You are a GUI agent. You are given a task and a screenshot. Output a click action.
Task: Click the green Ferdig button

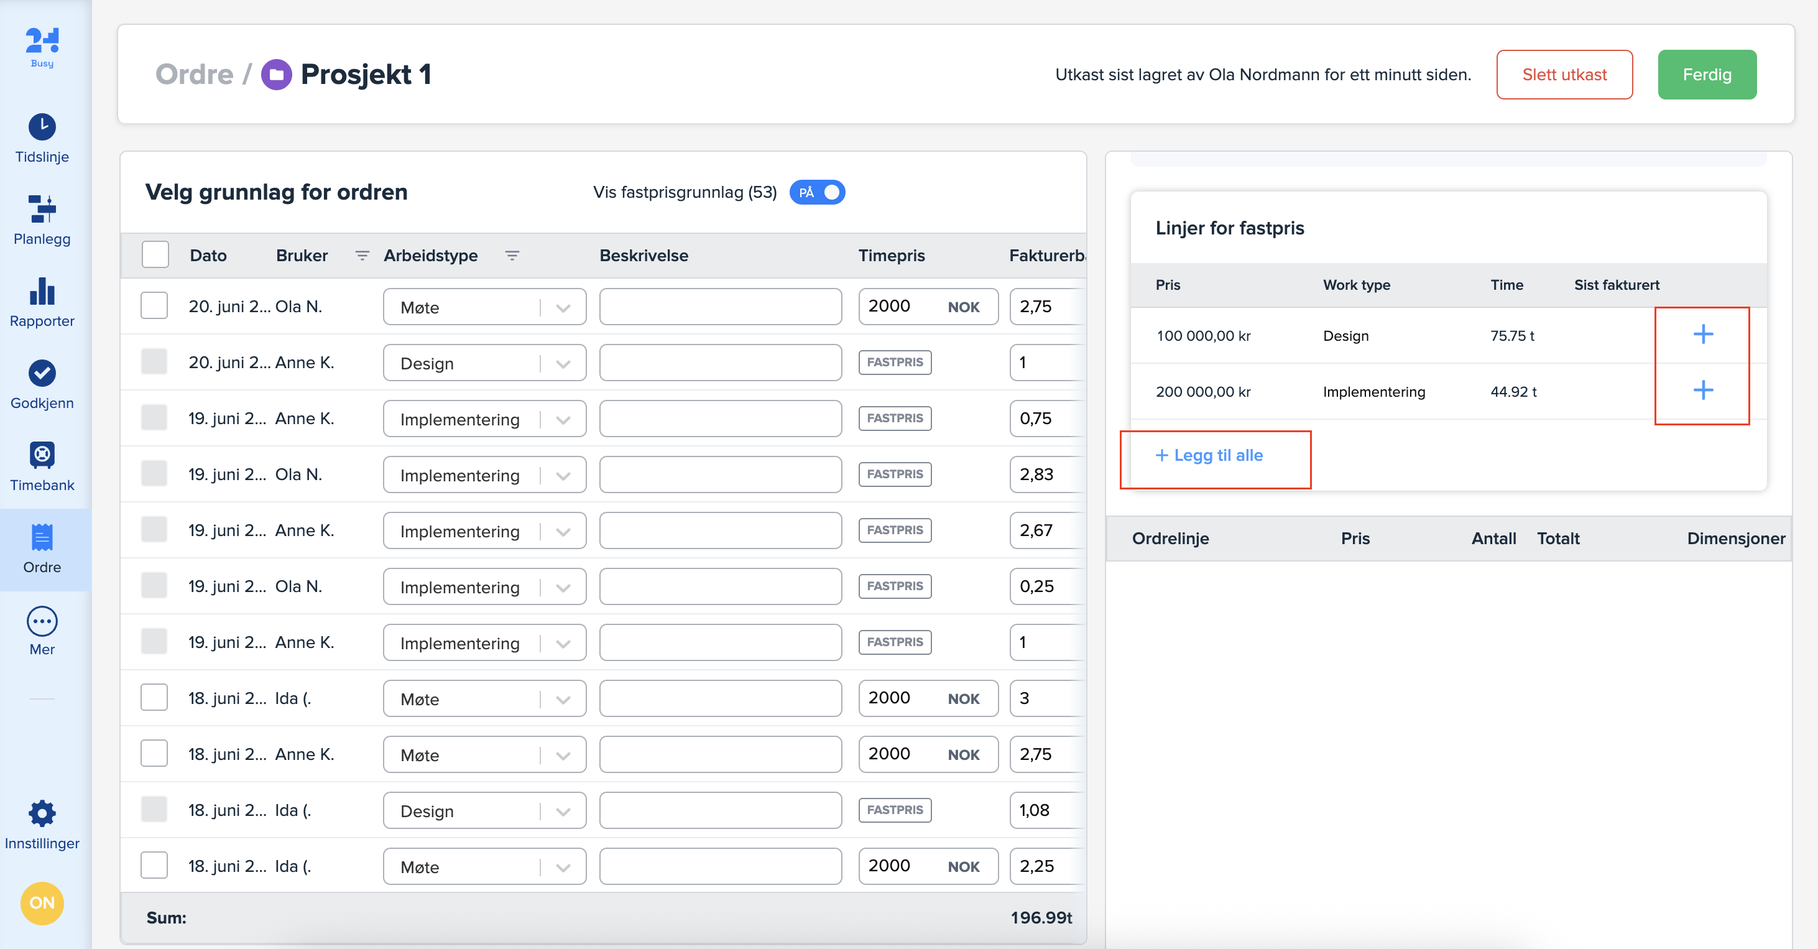pyautogui.click(x=1706, y=75)
